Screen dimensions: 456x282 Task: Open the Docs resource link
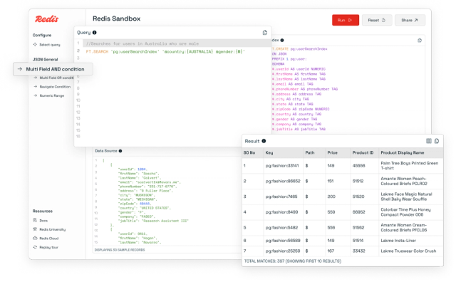pos(41,221)
